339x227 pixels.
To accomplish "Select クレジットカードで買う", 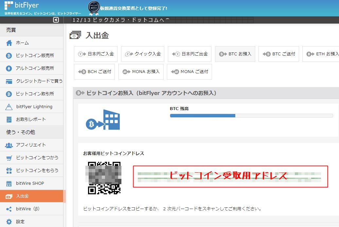I will 31,81.
